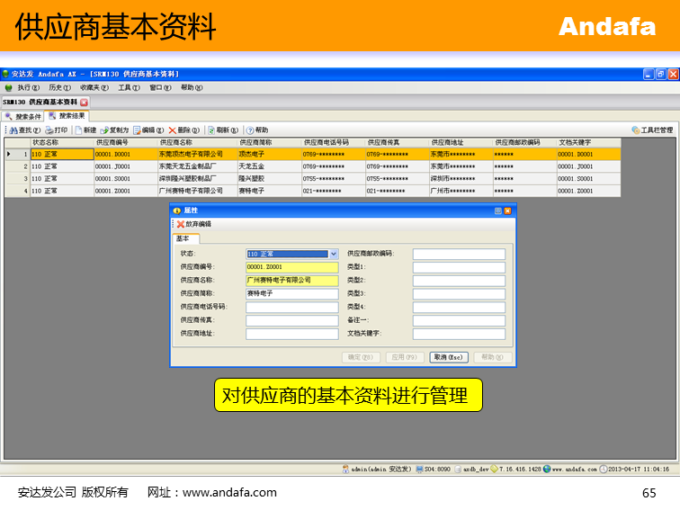Open the 工具 menu

tap(130, 88)
